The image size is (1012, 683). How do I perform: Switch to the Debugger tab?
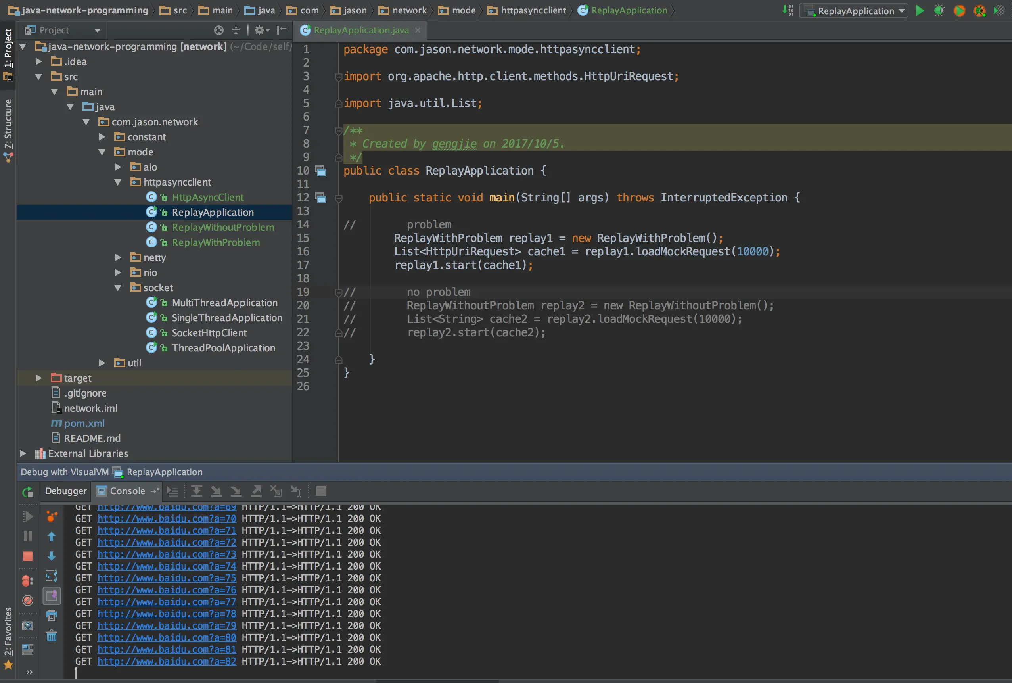[x=66, y=491]
